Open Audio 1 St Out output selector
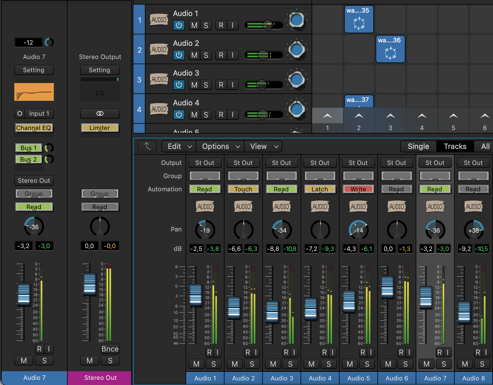 pyautogui.click(x=205, y=163)
